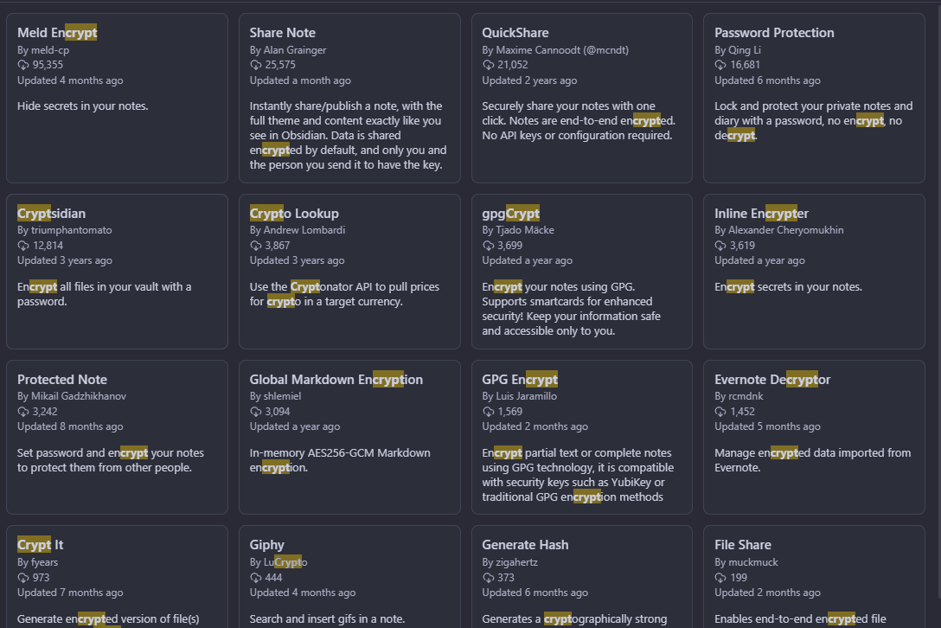941x628 pixels.
Task: Click download icon under Password Protection
Action: click(720, 65)
